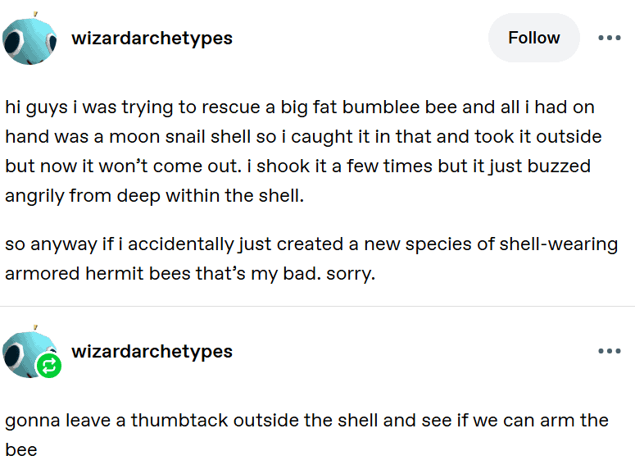Screen dimensions: 635x474
Task: Click the phrase "moon snail shell"
Action: tap(180, 137)
